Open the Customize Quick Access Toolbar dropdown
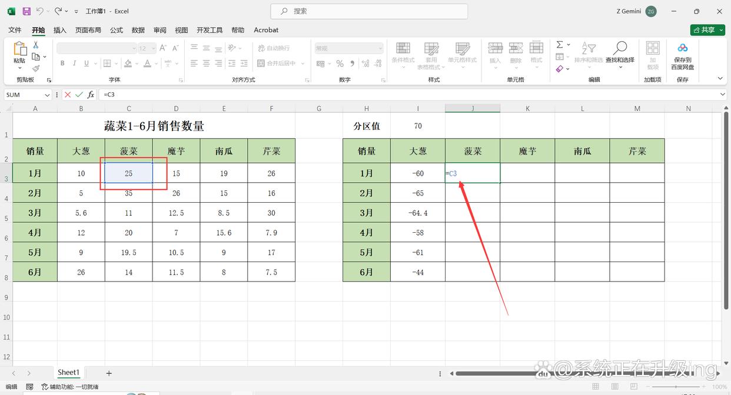 click(76, 11)
